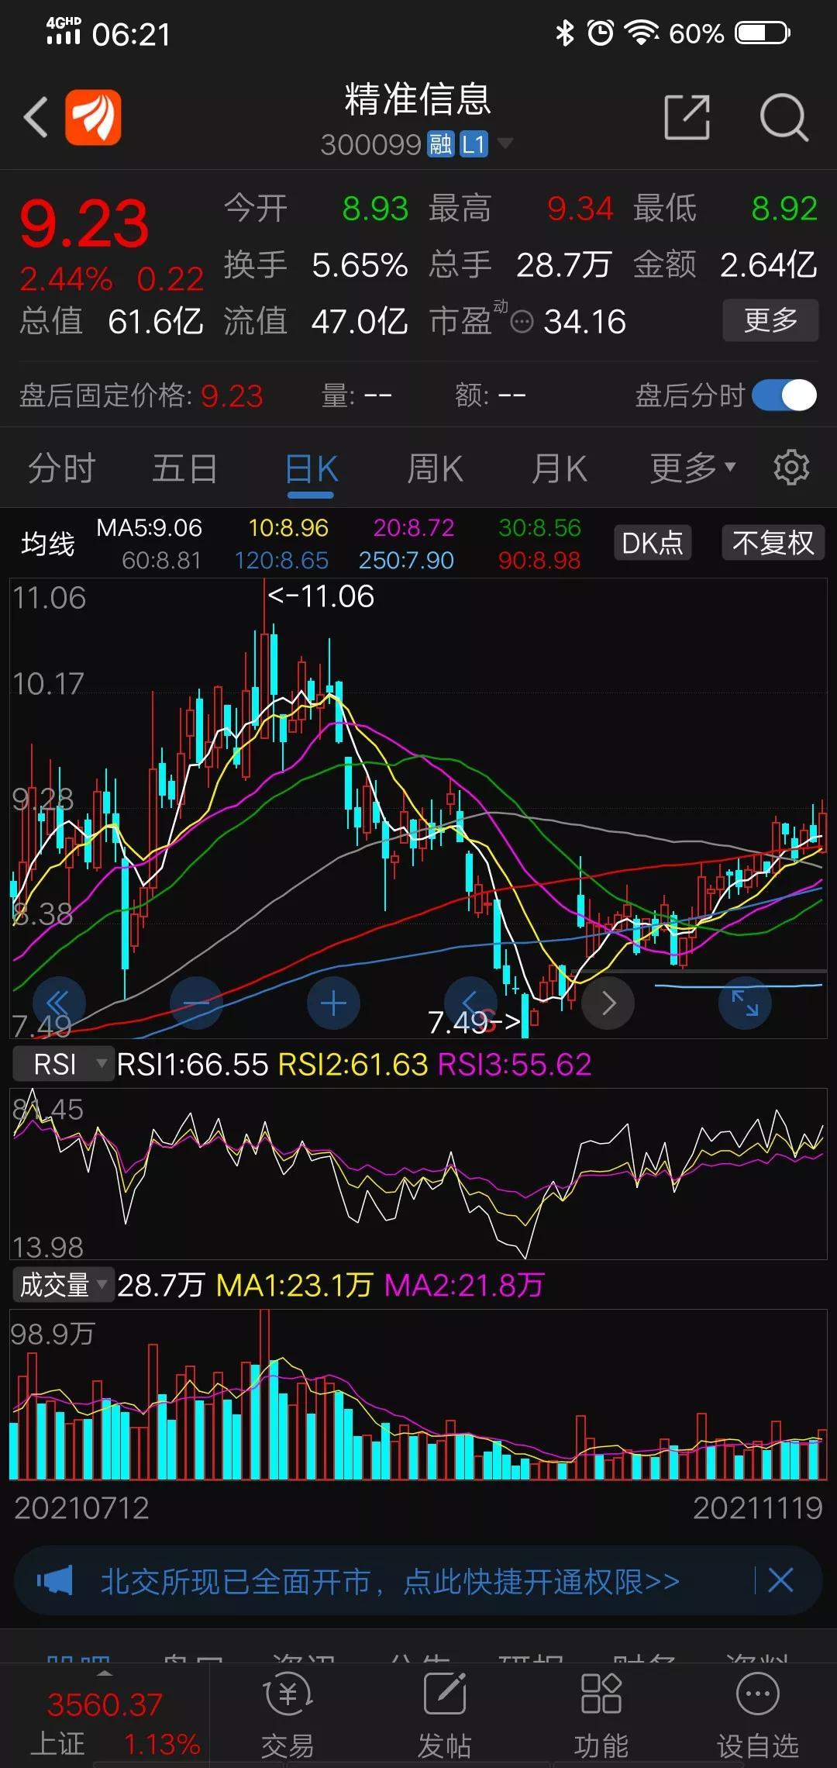This screenshot has height=1768, width=837.
Task: Close the 北交所 announcement banner
Action: pyautogui.click(x=780, y=1580)
